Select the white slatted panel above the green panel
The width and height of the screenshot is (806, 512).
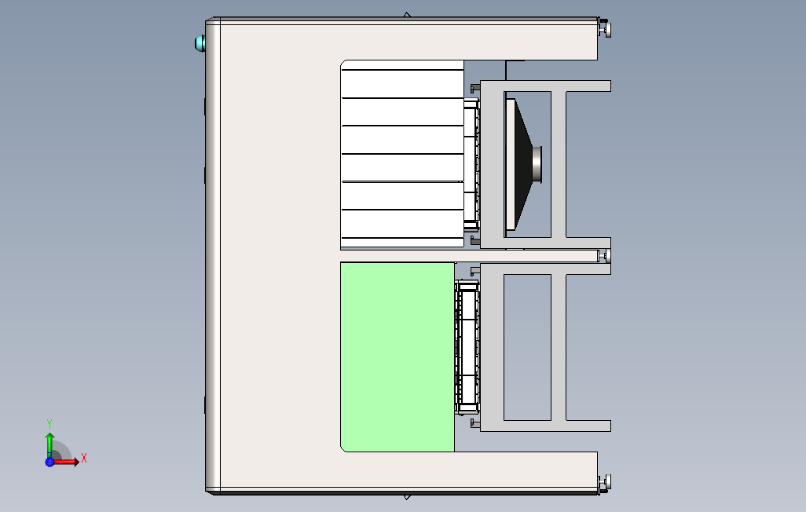tap(402, 154)
